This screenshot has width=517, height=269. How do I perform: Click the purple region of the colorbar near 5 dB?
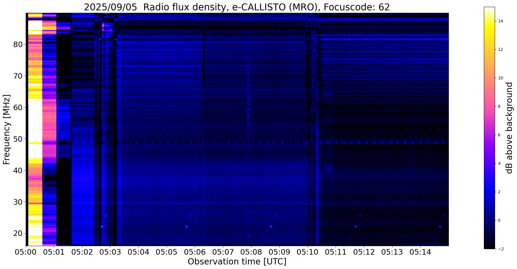489,149
